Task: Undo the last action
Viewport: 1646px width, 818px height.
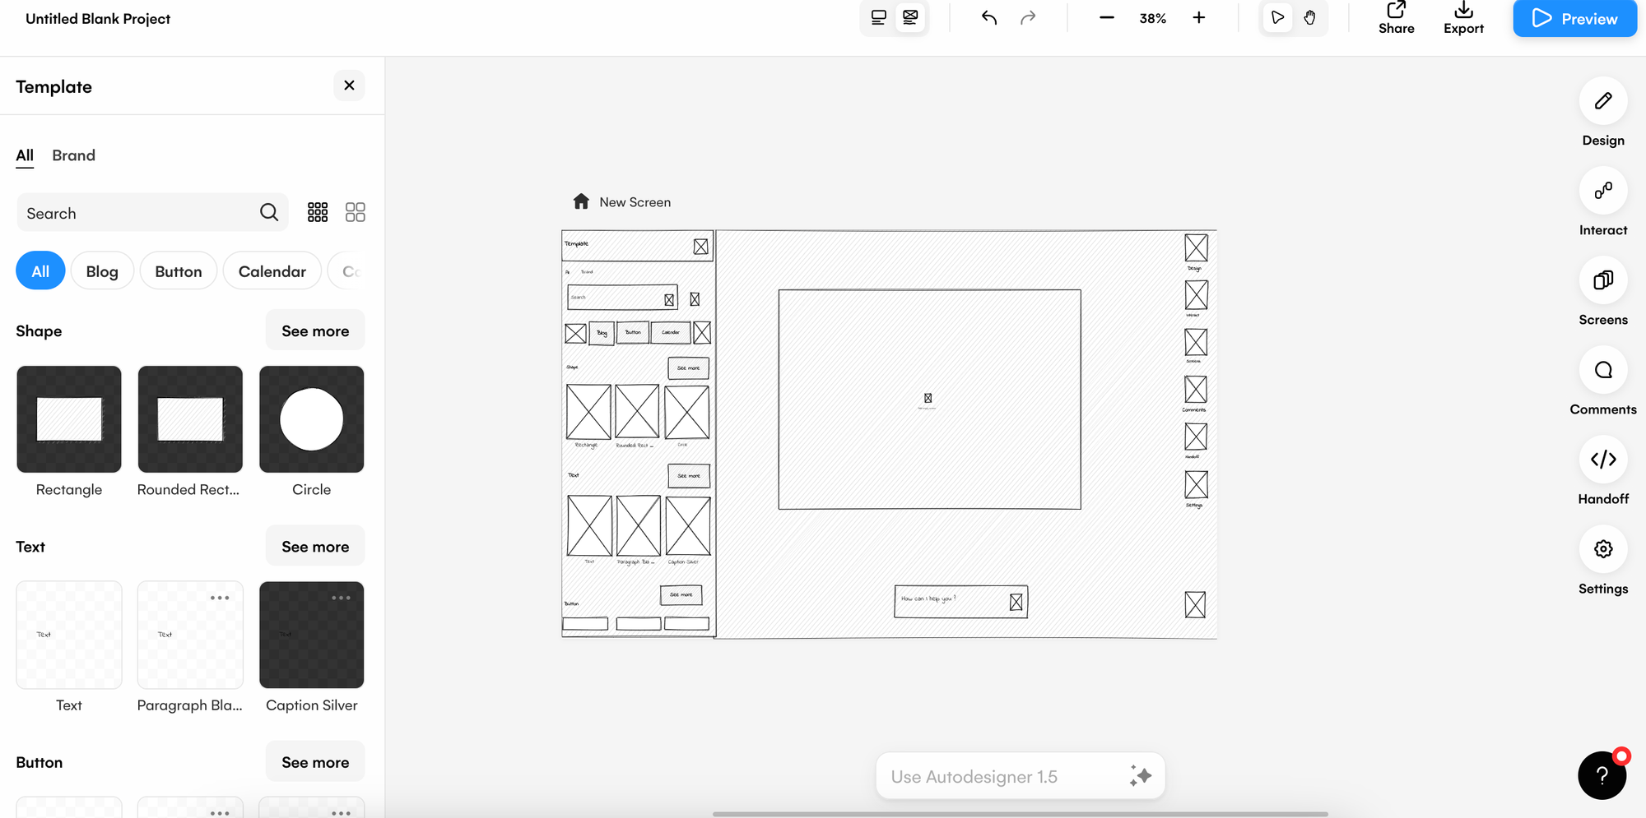Action: [x=989, y=18]
